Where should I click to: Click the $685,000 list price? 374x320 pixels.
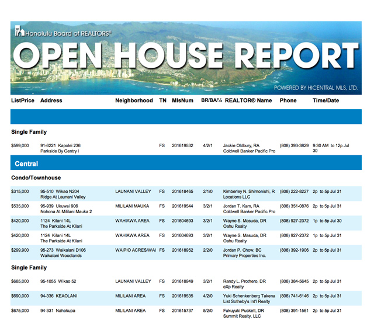coord(20,281)
